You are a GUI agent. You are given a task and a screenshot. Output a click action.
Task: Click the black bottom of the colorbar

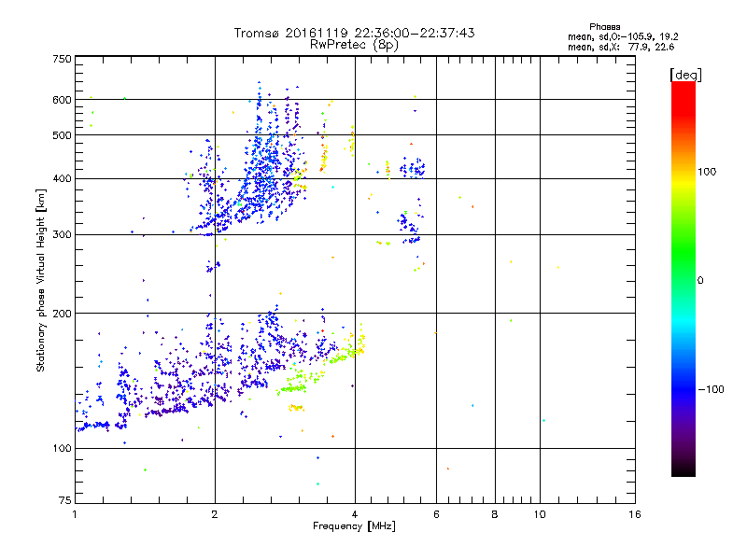684,469
